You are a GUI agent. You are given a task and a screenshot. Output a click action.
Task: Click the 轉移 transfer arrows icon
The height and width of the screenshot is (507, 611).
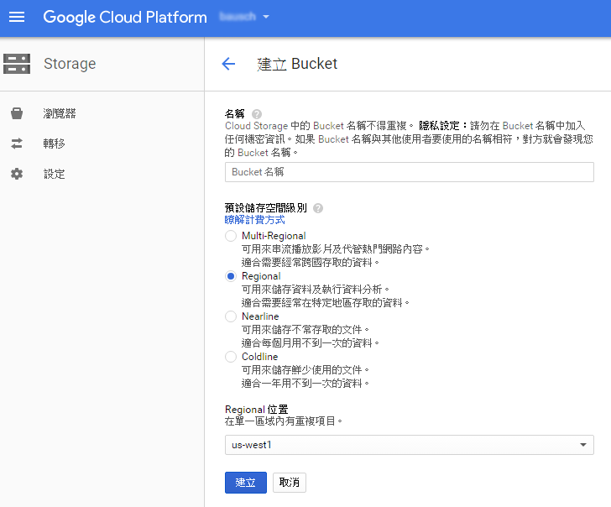tap(17, 144)
